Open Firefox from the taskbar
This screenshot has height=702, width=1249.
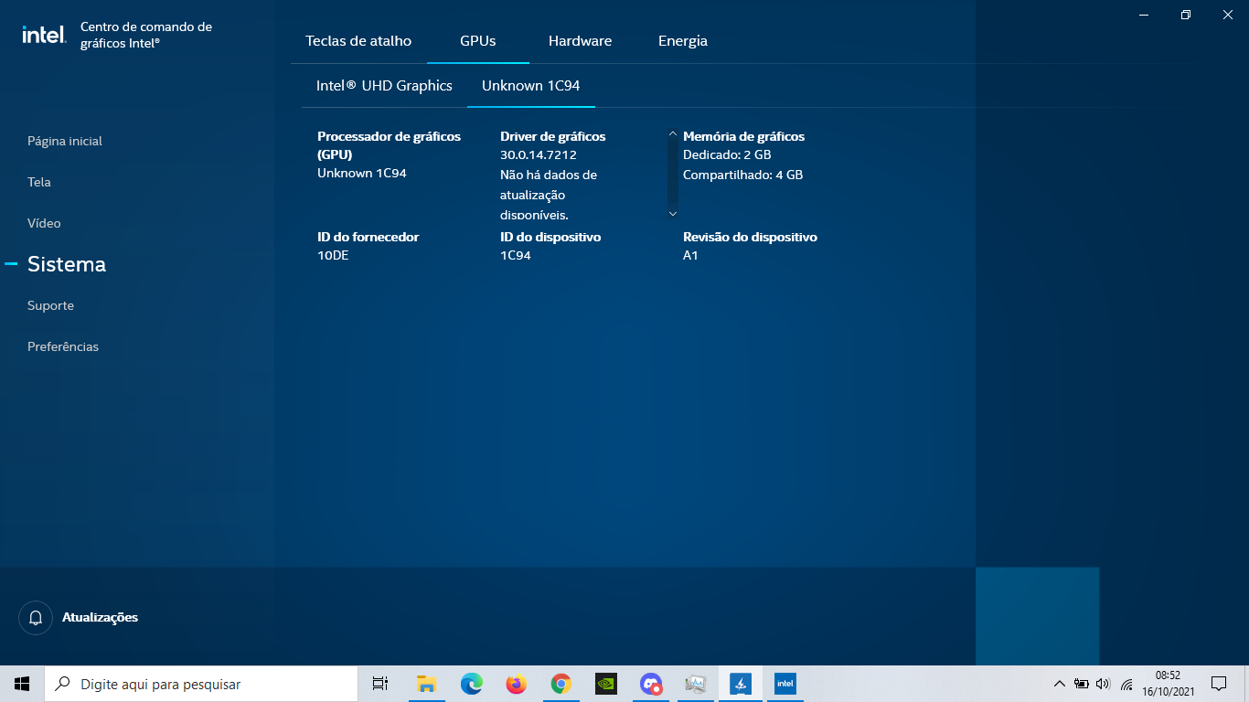(x=516, y=684)
